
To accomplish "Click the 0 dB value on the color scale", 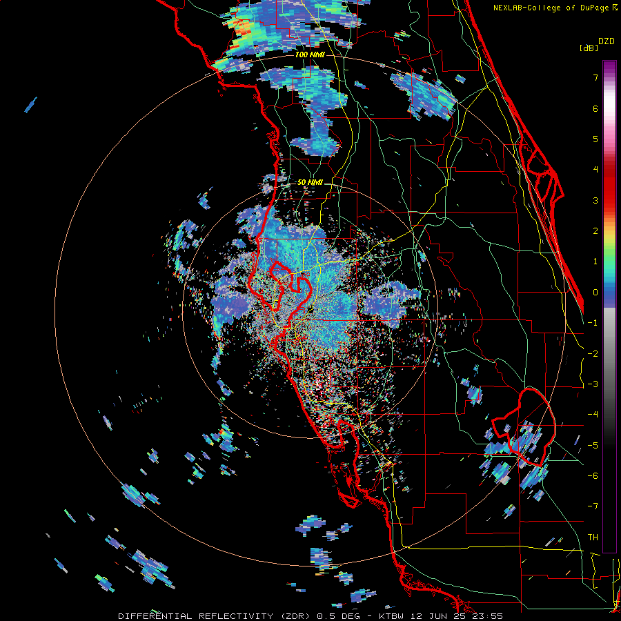I will [595, 293].
